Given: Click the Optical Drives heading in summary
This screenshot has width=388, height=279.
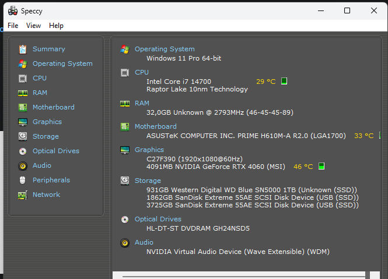Looking at the screenshot, I should [158, 219].
